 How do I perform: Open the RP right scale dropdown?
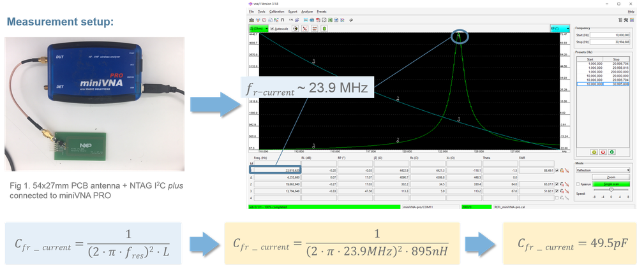(559, 29)
